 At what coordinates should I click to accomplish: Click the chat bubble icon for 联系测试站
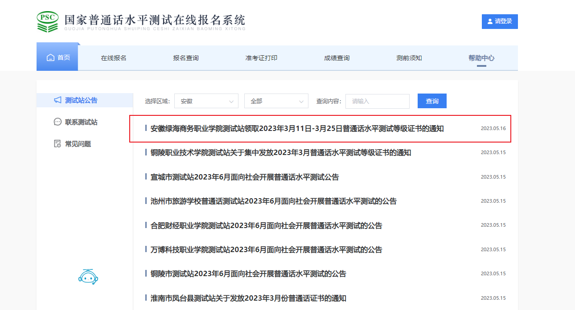[x=57, y=122]
